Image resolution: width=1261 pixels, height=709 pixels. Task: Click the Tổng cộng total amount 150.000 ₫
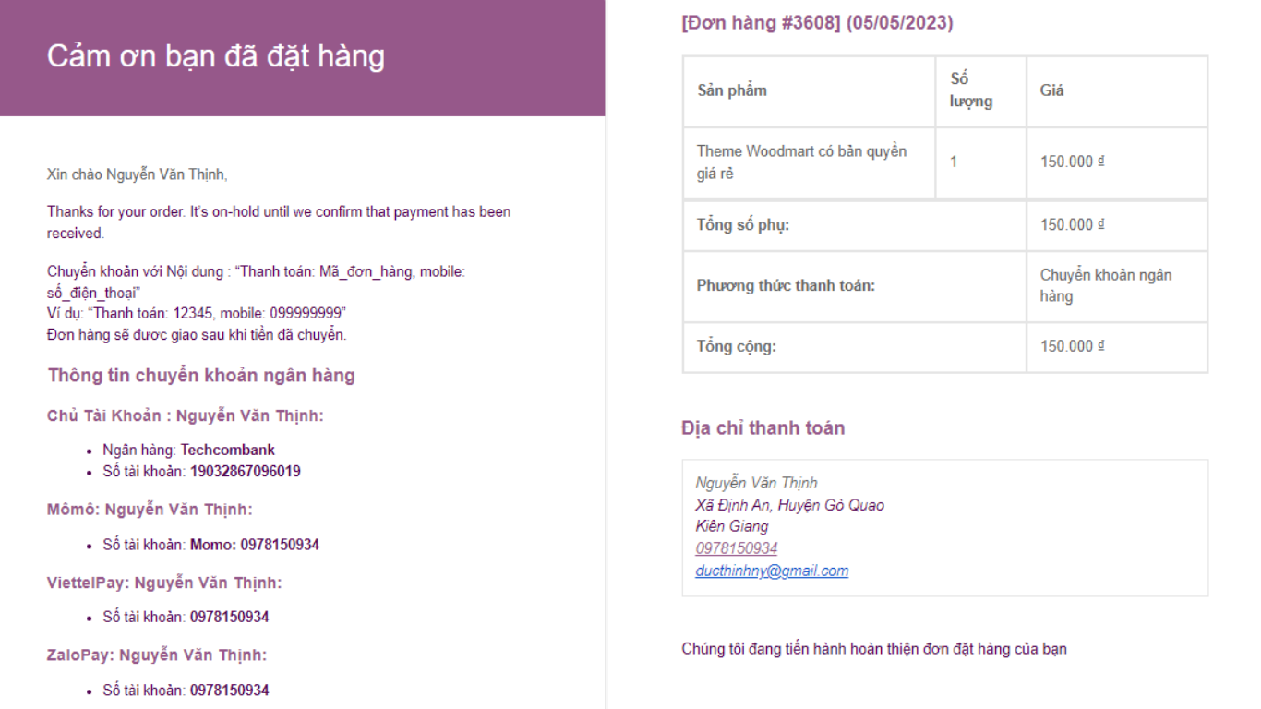click(x=1072, y=346)
